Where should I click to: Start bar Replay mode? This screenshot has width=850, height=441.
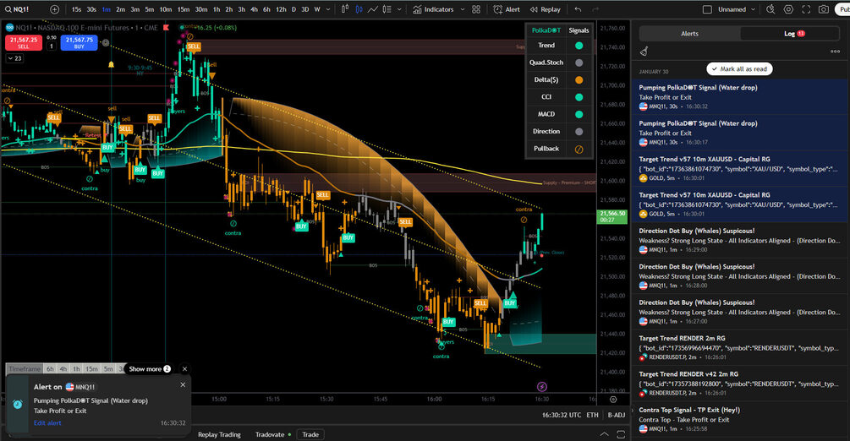[x=546, y=9]
